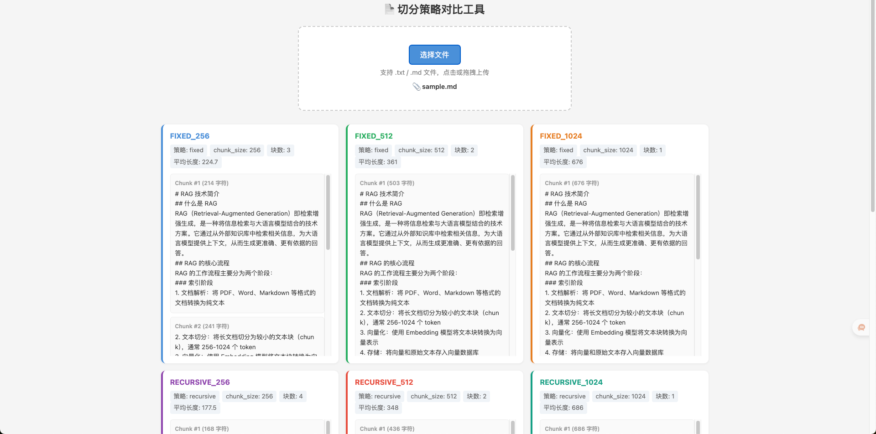
Task: Click the 平均长度: 224.7 tag
Action: [x=196, y=162]
